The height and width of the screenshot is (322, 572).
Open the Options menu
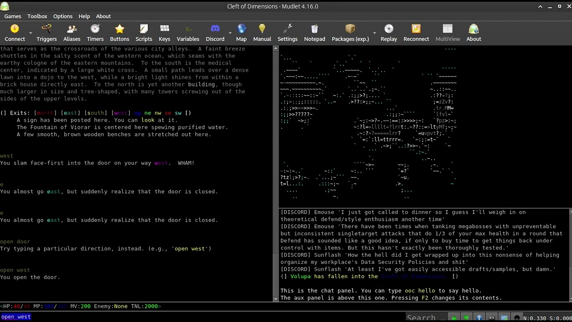coord(63,16)
